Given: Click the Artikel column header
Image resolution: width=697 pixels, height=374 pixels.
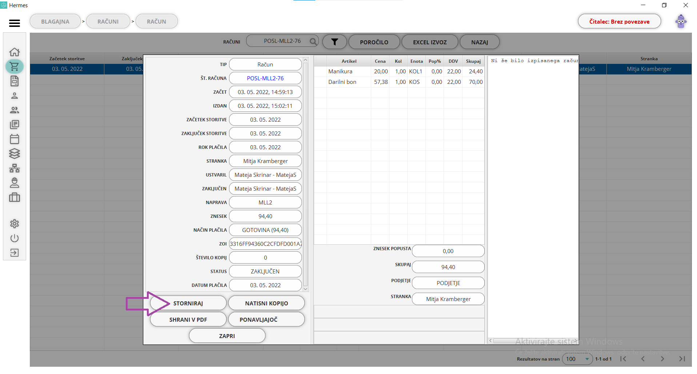Looking at the screenshot, I should pos(349,61).
